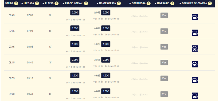Select the 2.05€ normal price at 06:45
Image resolution: width=219 pixels, height=101 pixels.
coord(75,13)
